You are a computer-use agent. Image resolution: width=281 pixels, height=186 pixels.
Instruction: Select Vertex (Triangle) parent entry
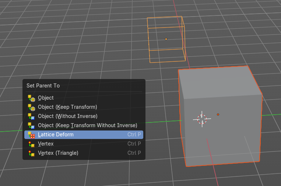tap(84, 153)
